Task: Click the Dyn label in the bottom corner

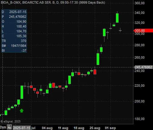Action: coord(3,127)
